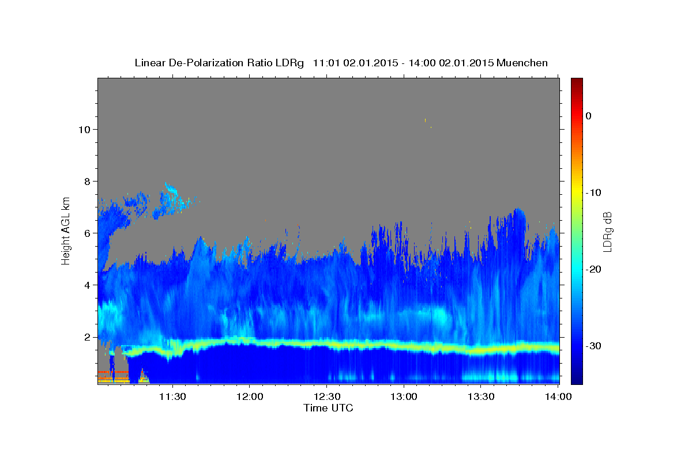The height and width of the screenshot is (461, 692).
Task: Click the 'LDRg dB' colorbar label
Action: (607, 231)
